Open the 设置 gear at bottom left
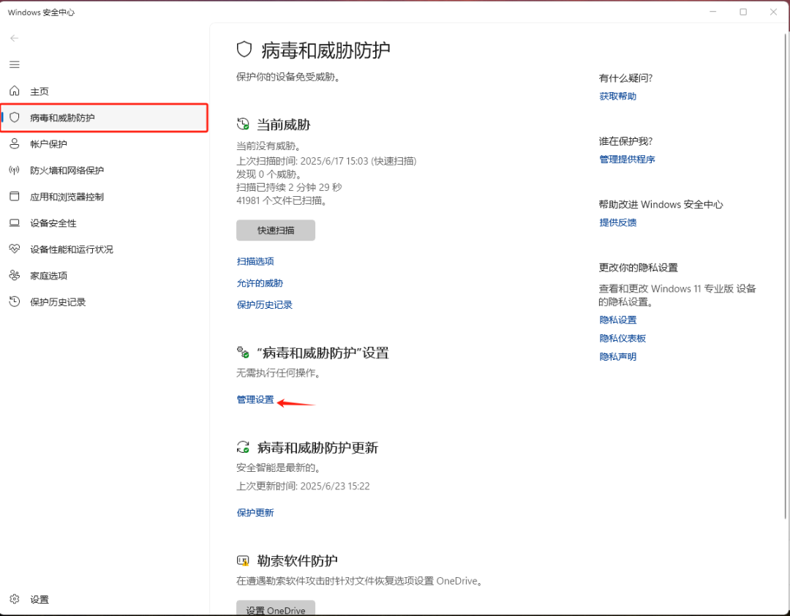Viewport: 790px width, 616px height. pos(31,598)
